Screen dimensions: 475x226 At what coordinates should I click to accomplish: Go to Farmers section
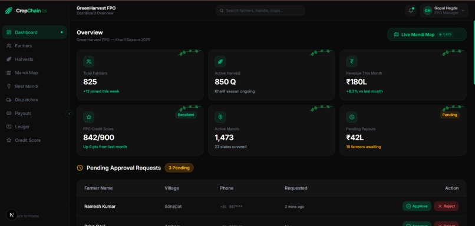35,46
